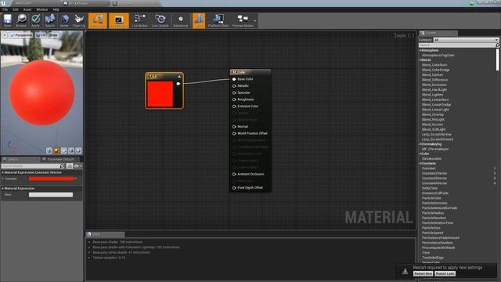Click the red Constant color swatch
Screen dimensions: 501x282
pyautogui.click(x=52, y=179)
